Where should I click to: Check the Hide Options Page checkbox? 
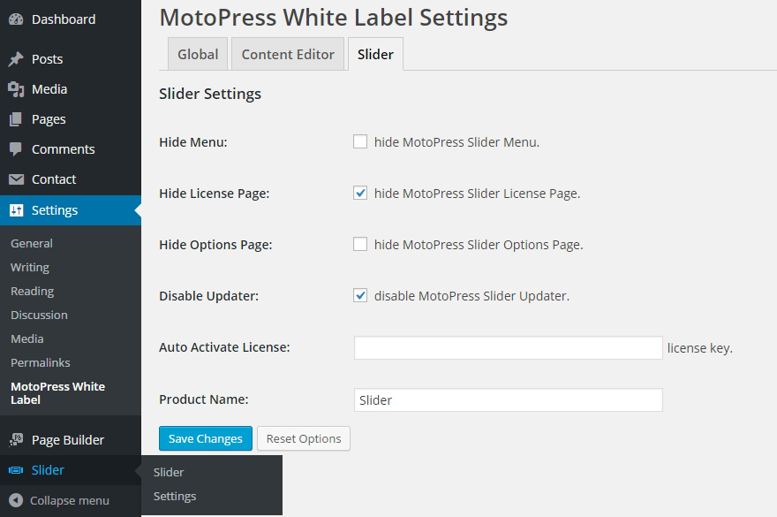360,244
